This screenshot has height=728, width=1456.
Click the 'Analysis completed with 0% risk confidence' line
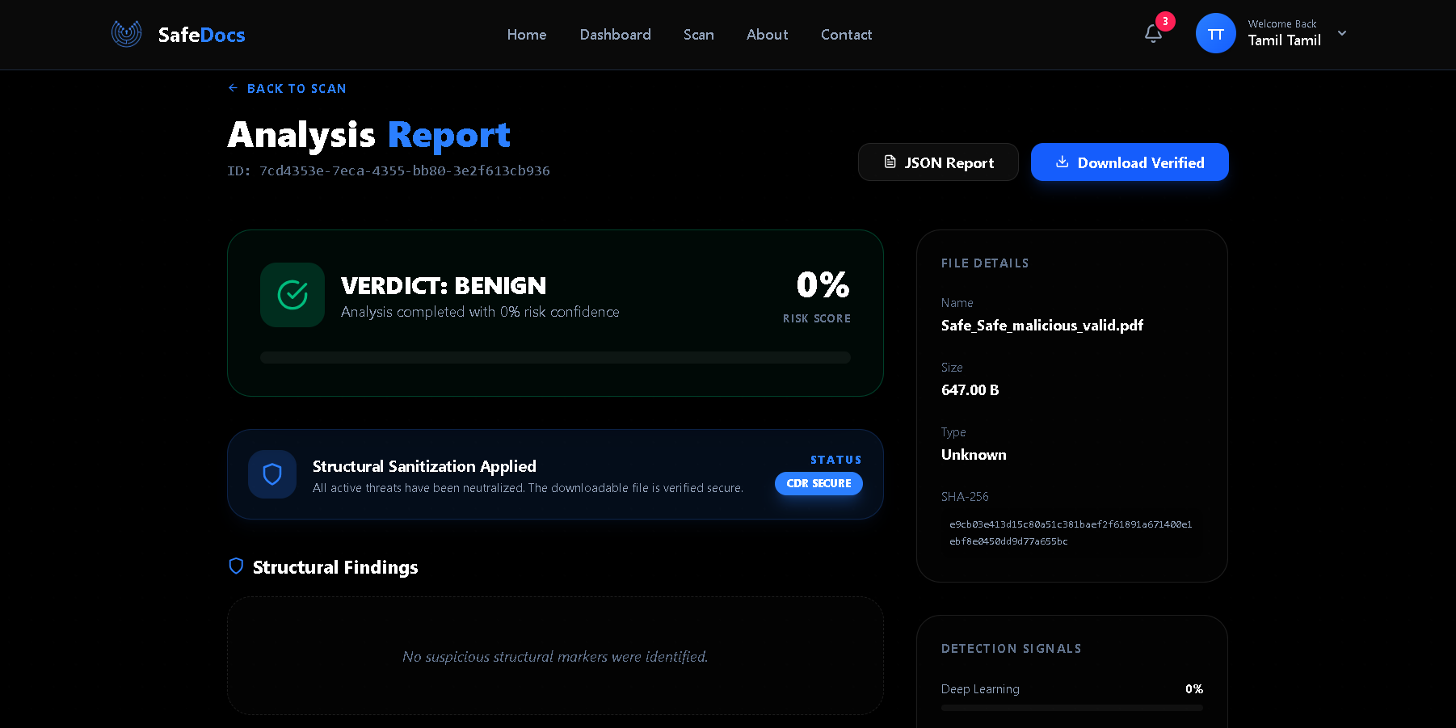[x=480, y=312]
